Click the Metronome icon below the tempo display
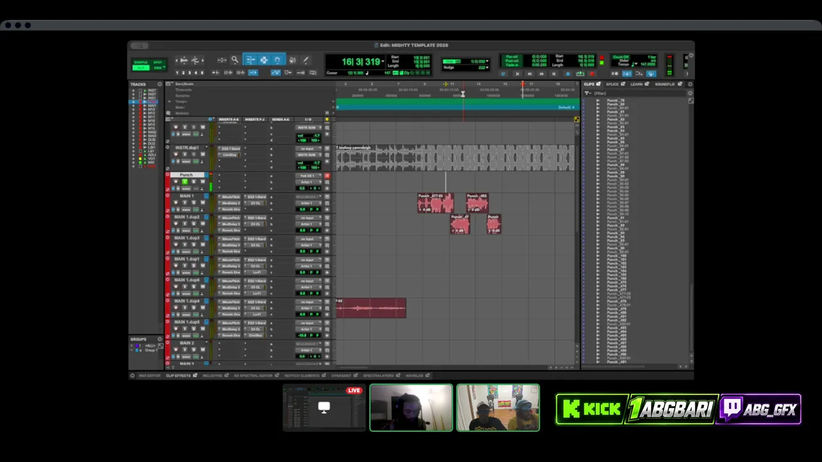The width and height of the screenshot is (822, 462). pos(627,74)
